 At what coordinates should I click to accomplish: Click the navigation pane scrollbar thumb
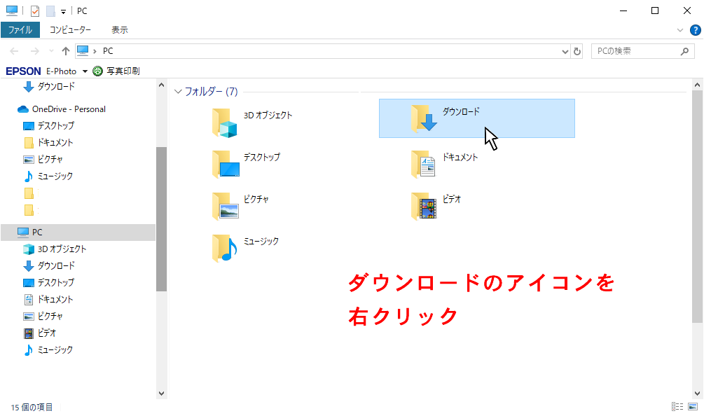tap(162, 219)
